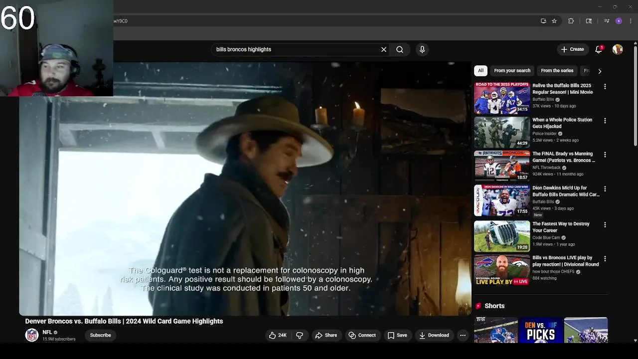Click the search-this-tab lens icon in toolbar
This screenshot has width=638, height=359.
[x=589, y=21]
